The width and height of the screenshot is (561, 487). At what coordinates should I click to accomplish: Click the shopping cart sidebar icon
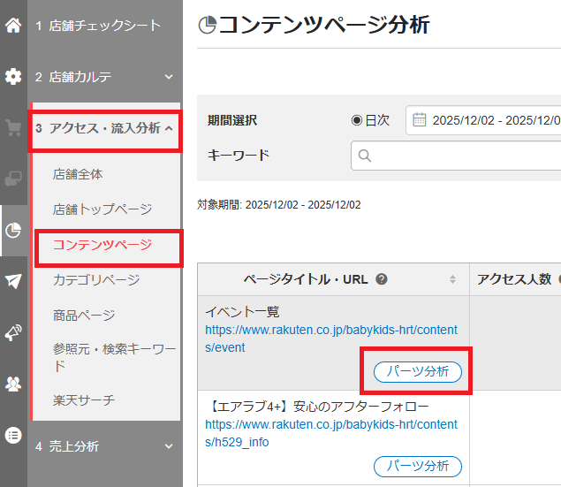[x=13, y=128]
